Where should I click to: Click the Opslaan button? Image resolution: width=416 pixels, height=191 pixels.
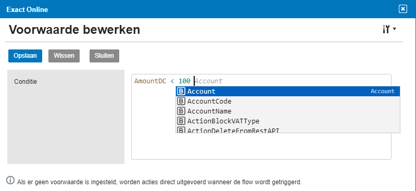click(25, 56)
